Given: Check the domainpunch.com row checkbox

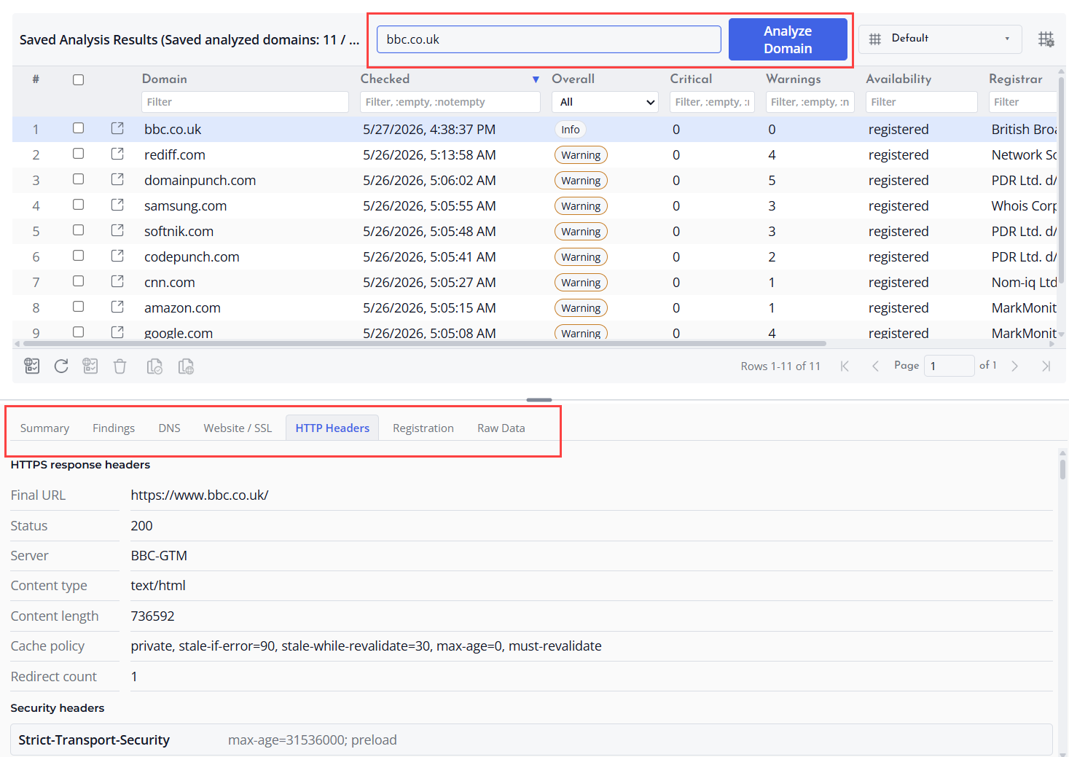Looking at the screenshot, I should point(78,179).
